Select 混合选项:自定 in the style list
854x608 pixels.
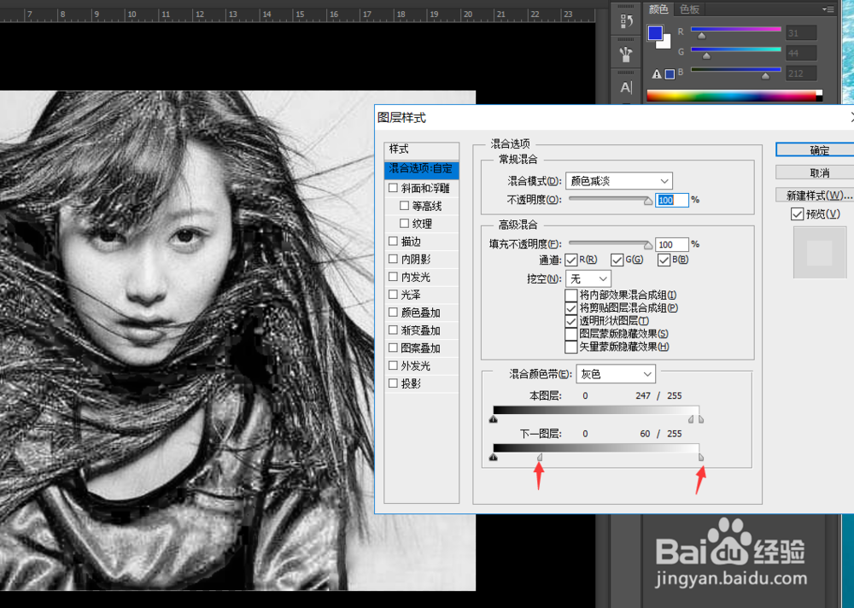422,169
